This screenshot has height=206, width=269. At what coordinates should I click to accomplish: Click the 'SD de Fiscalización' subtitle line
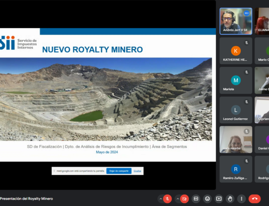click(107, 147)
